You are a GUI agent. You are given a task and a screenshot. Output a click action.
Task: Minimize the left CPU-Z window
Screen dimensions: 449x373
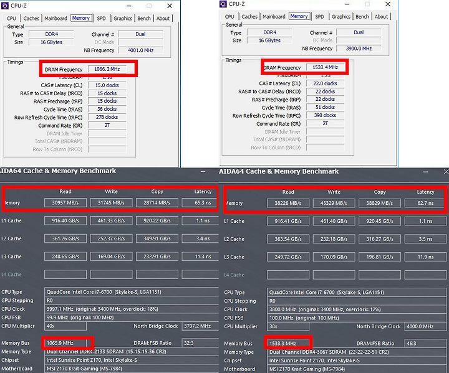pyautogui.click(x=129, y=6)
